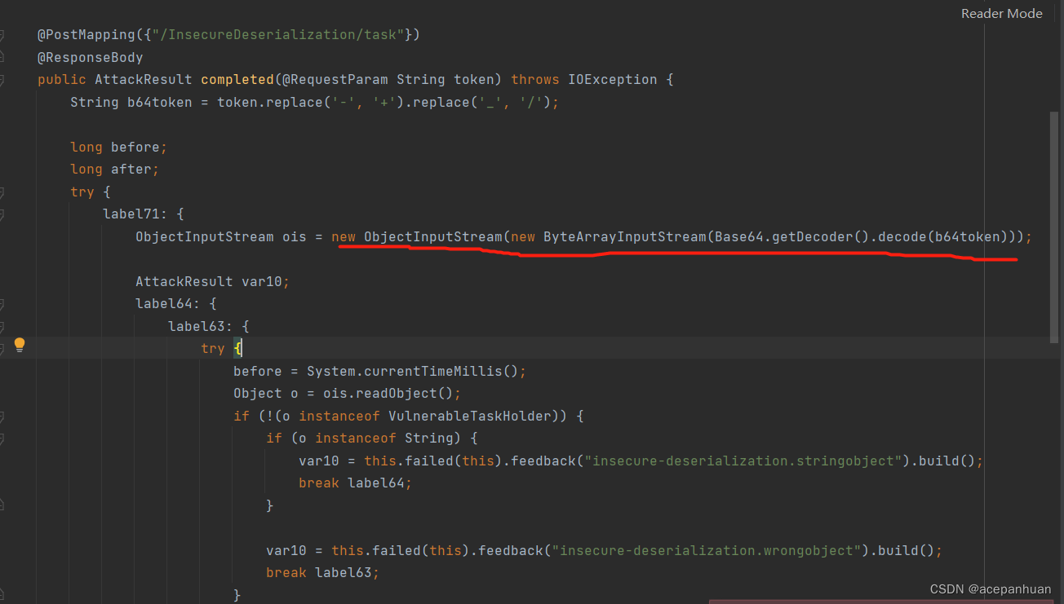Click the @ResponseBody annotation
Image resolution: width=1064 pixels, height=604 pixels.
tap(91, 58)
